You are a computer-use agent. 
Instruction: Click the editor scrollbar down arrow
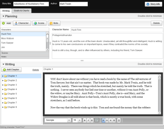[159, 113]
